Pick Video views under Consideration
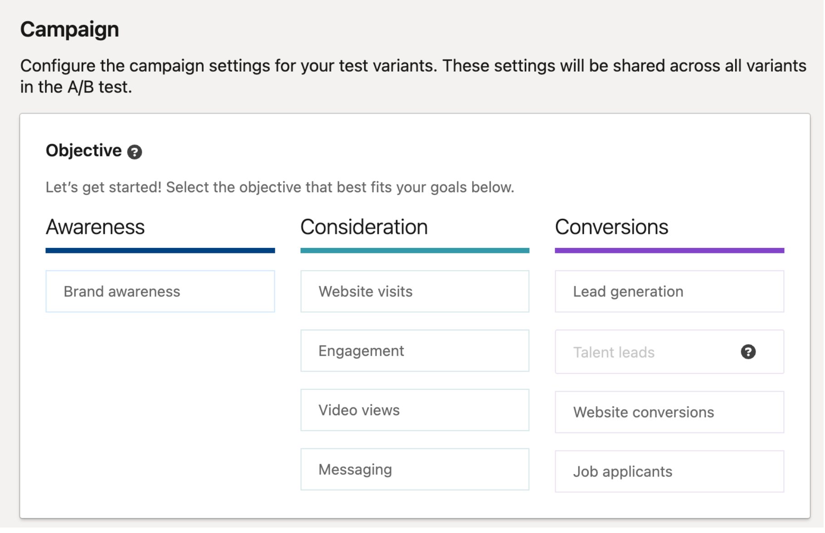Image resolution: width=825 pixels, height=533 pixels. (x=414, y=410)
